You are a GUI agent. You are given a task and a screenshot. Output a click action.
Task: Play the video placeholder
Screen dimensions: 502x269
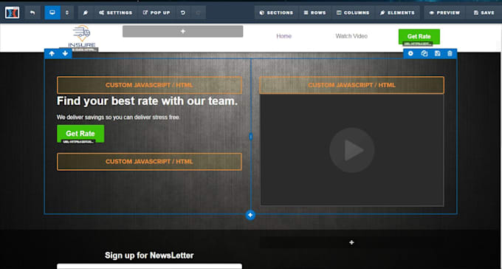click(x=352, y=150)
